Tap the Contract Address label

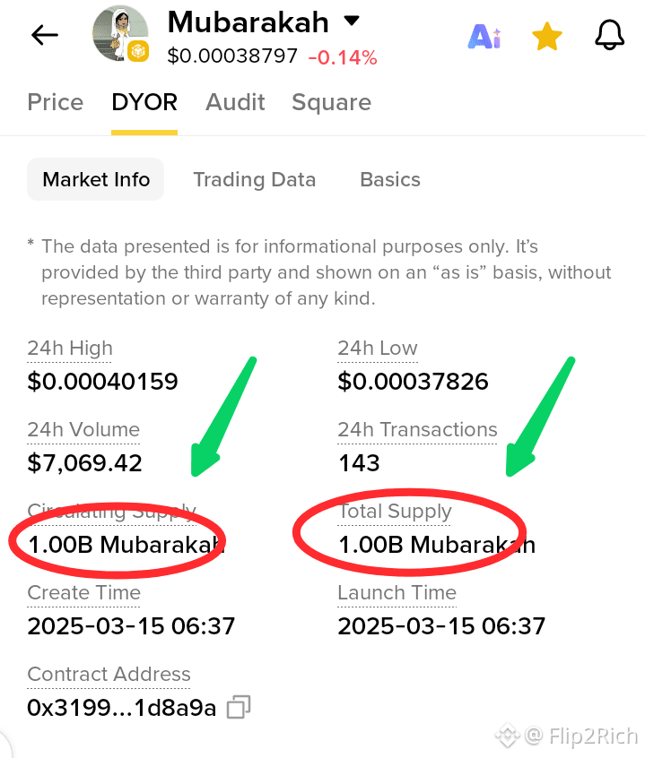click(x=109, y=674)
